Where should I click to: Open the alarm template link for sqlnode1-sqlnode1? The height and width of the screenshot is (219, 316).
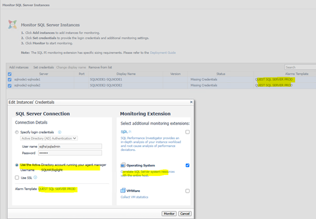[x=273, y=80]
